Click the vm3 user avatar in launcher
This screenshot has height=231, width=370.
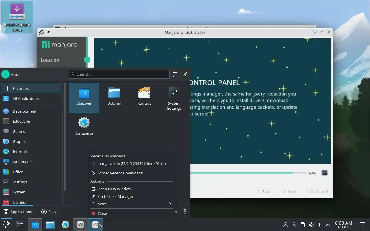point(5,74)
